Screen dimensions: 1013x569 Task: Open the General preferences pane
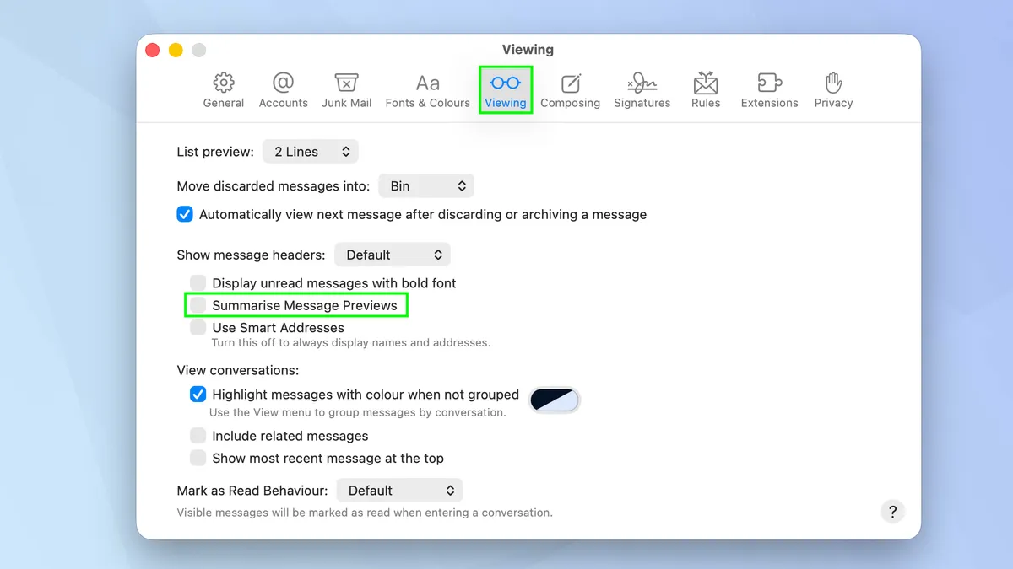pos(223,89)
